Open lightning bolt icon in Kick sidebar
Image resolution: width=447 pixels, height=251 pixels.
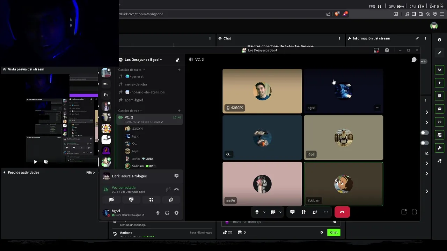click(x=440, y=83)
